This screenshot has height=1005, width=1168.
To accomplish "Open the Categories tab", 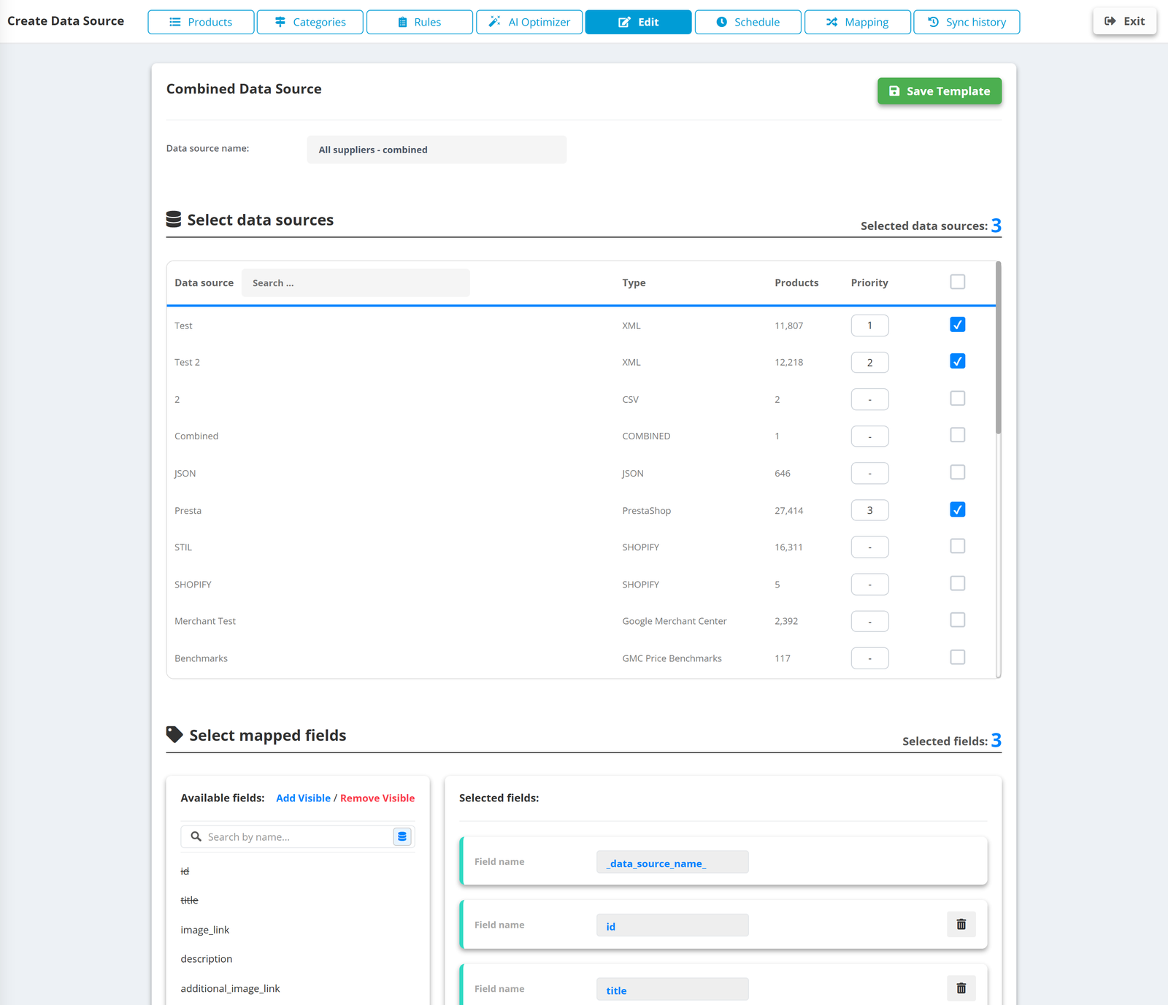I will point(310,22).
